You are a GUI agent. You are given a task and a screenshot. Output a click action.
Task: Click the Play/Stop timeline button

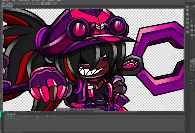point(25,117)
